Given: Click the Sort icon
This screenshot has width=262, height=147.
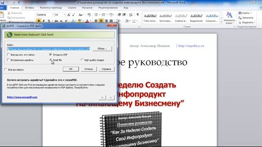Looking at the screenshot, I should coord(131,15).
